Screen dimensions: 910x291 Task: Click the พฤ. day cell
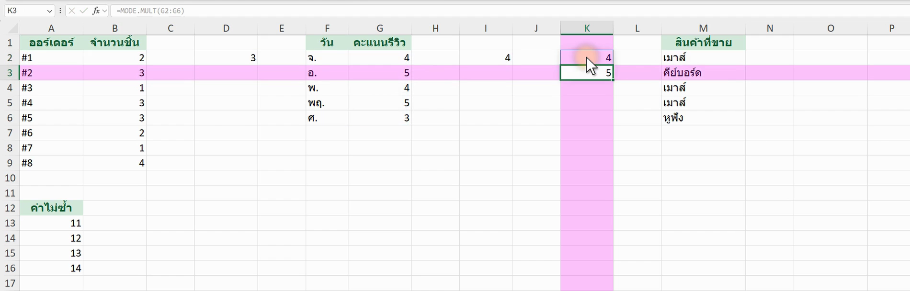pyautogui.click(x=327, y=103)
